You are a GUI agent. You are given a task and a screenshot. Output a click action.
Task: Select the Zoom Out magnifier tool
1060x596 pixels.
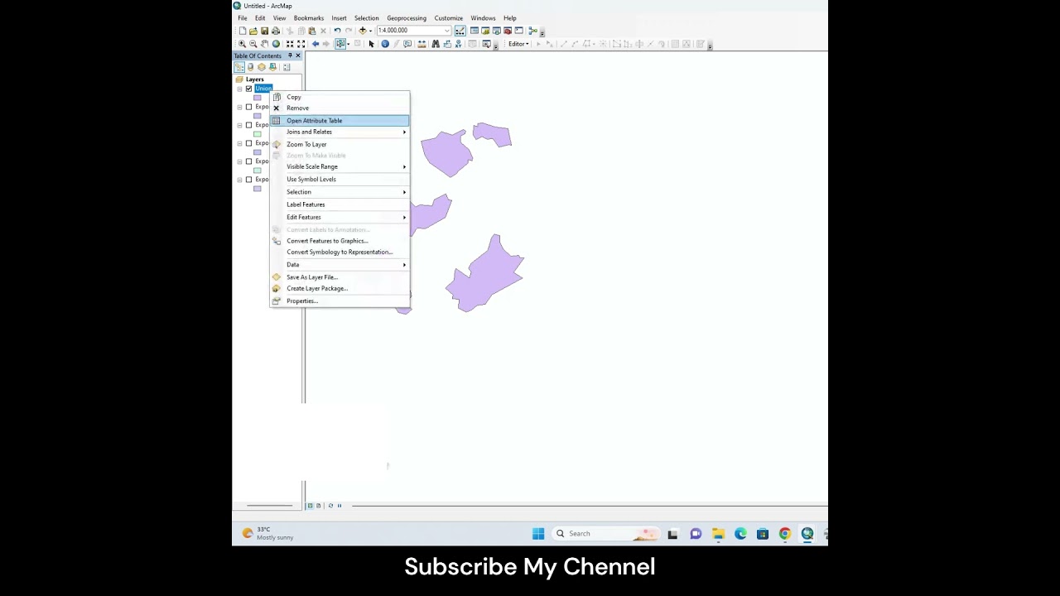click(x=253, y=44)
